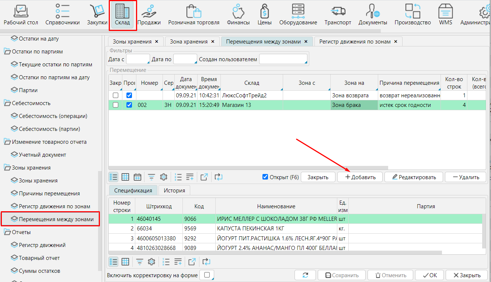Image resolution: width=491 pixels, height=282 pixels.
Task: Click the calendar view icon in upper toolbar
Action: pos(137,177)
